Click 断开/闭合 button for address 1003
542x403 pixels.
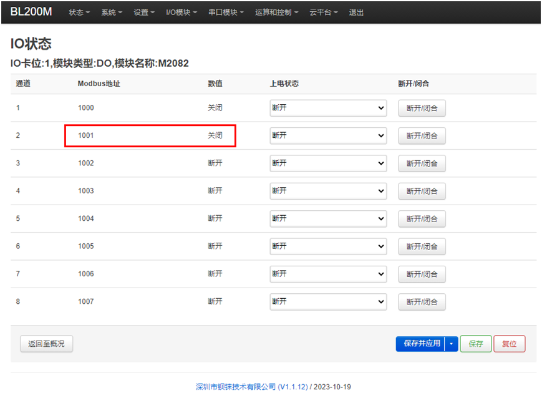422,191
